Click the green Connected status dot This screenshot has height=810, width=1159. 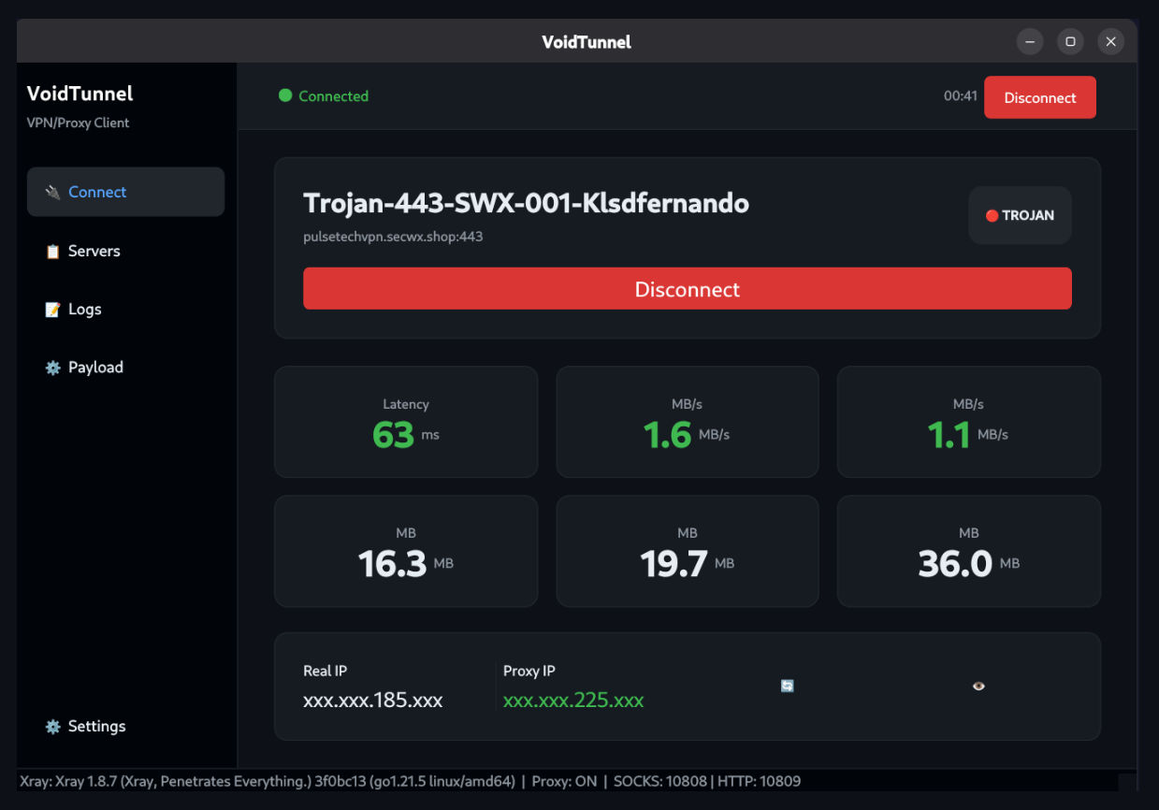(x=285, y=95)
